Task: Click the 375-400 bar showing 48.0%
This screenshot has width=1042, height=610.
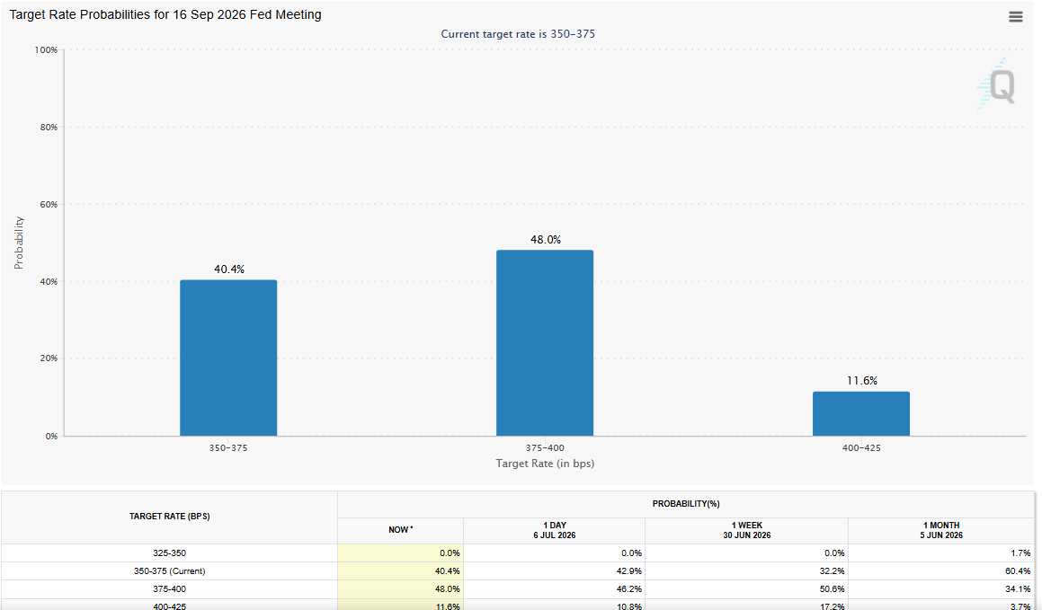Action: [x=545, y=343]
